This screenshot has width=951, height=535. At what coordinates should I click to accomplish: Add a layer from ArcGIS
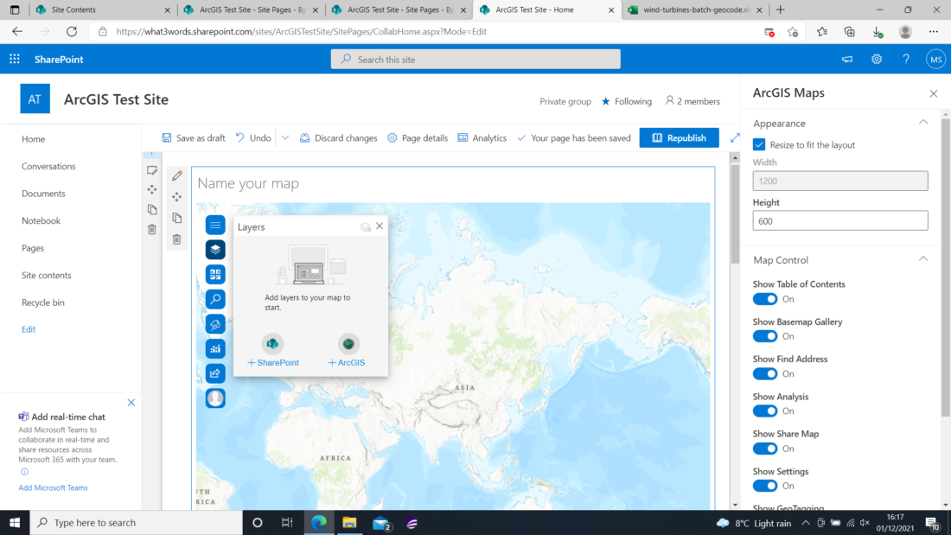pyautogui.click(x=347, y=352)
